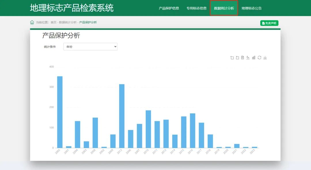
Task: Click x-axis label 2001
Action: pyautogui.click(x=66, y=152)
